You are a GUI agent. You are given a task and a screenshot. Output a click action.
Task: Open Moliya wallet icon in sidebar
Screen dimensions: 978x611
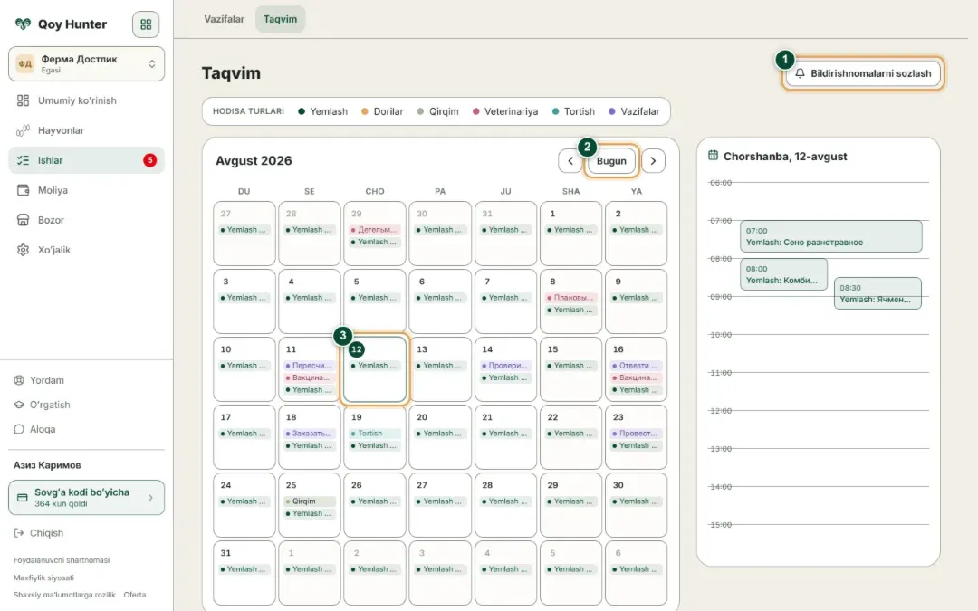pyautogui.click(x=23, y=190)
